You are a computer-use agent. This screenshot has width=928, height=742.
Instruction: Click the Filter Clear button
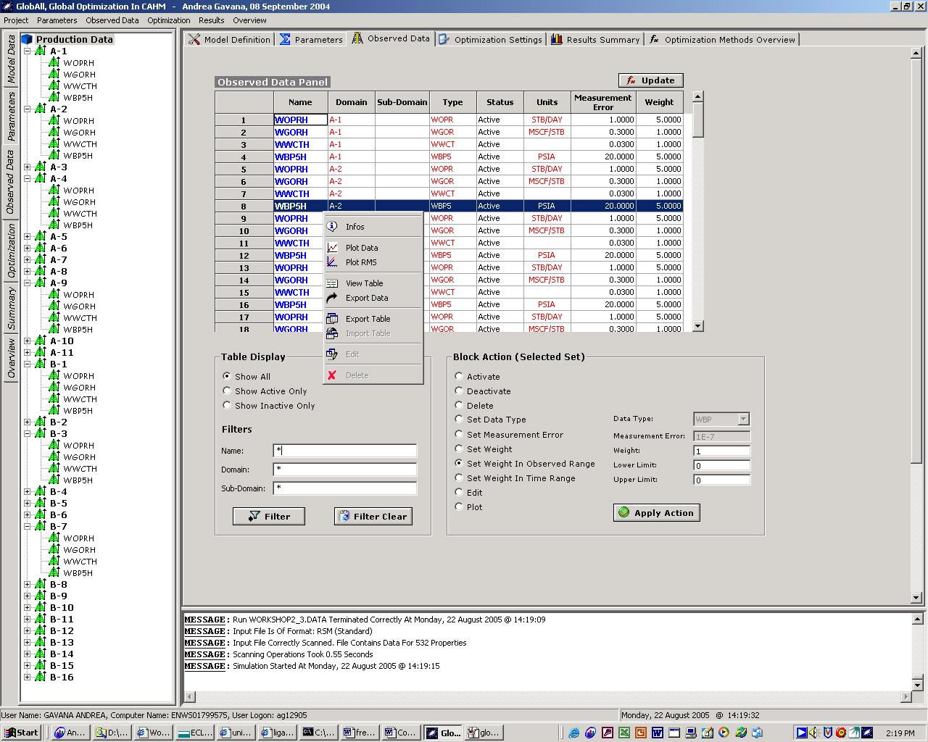373,517
